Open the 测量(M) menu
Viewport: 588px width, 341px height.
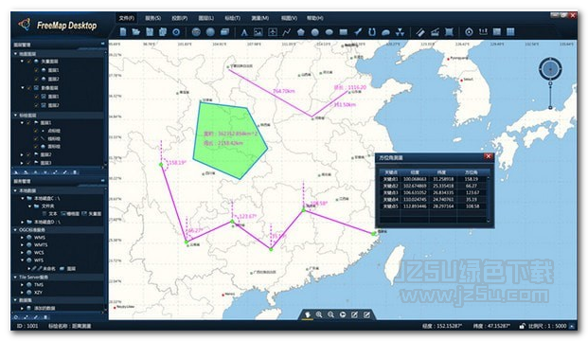(x=260, y=18)
